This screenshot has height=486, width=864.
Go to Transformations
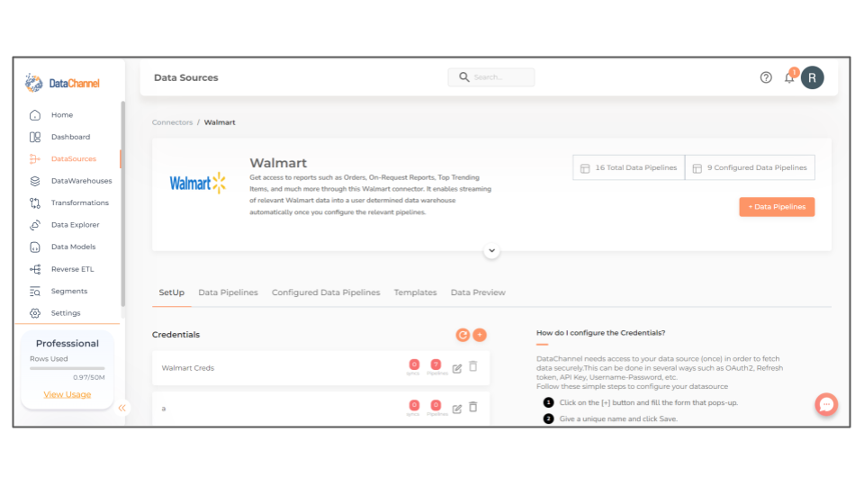coord(80,202)
